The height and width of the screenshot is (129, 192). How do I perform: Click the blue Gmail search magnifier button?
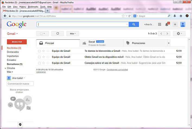pos(134,24)
